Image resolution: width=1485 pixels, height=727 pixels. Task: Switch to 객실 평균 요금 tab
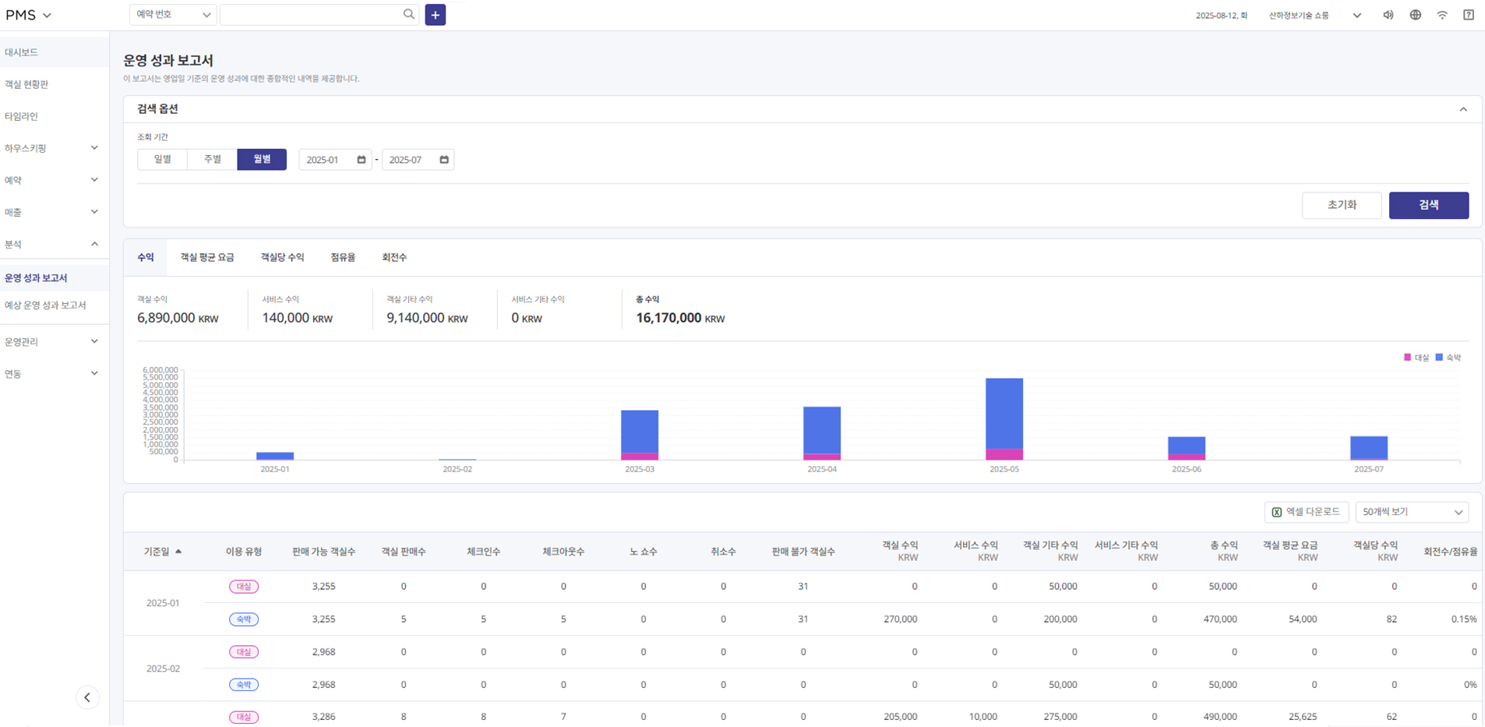(207, 257)
